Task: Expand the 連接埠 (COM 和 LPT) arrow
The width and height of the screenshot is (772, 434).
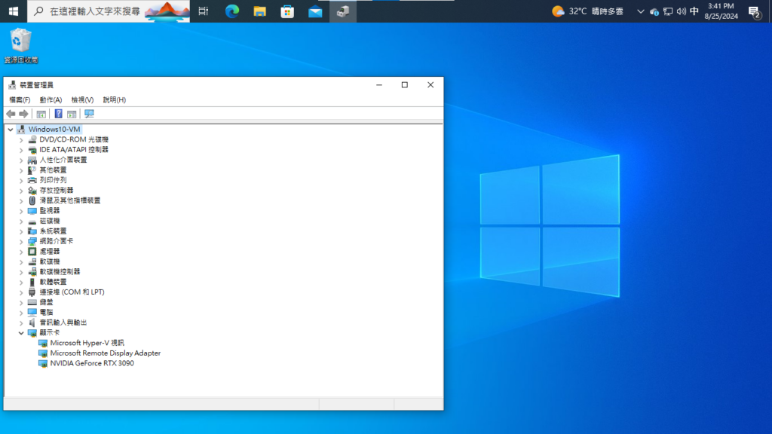Action: (21, 292)
